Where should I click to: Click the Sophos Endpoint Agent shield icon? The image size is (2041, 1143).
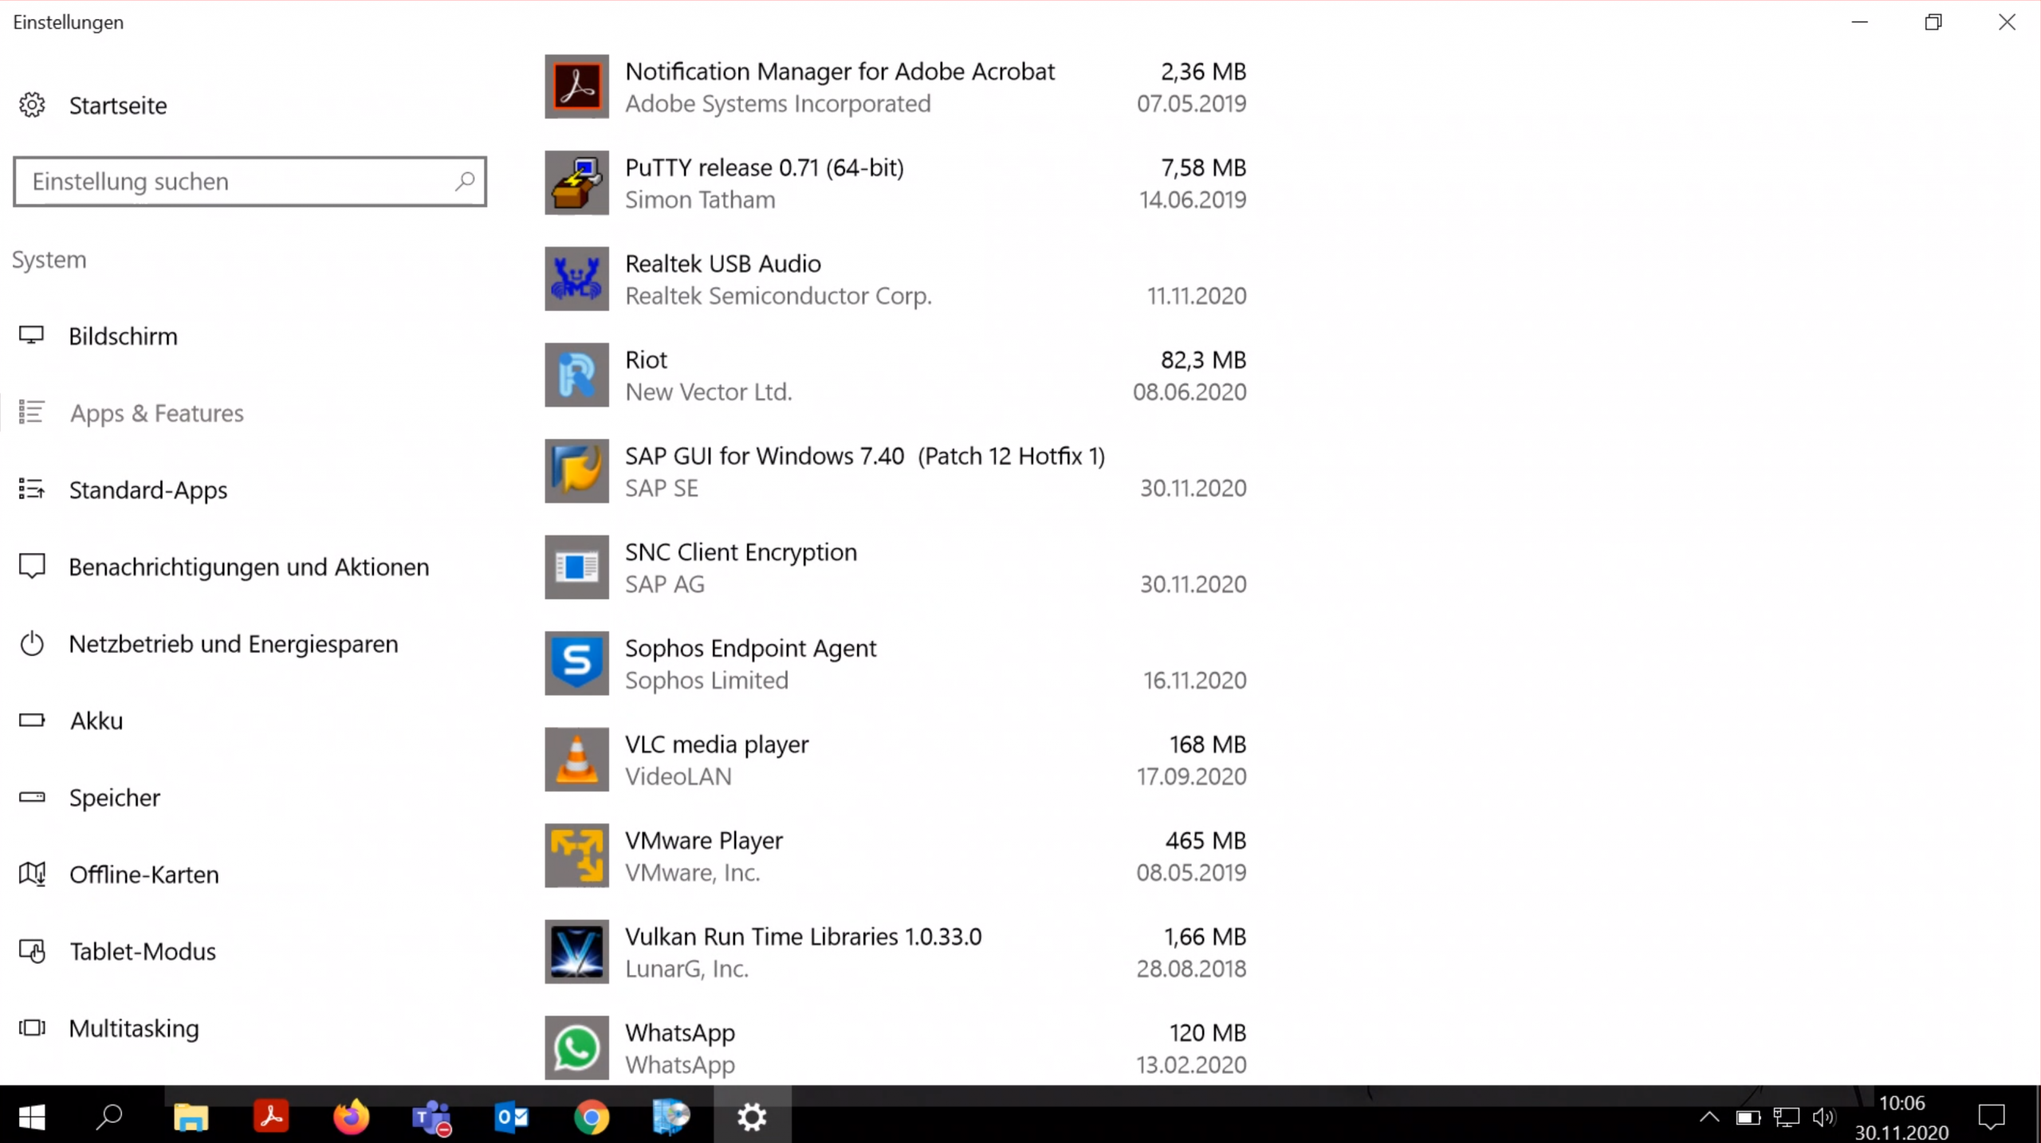(576, 663)
